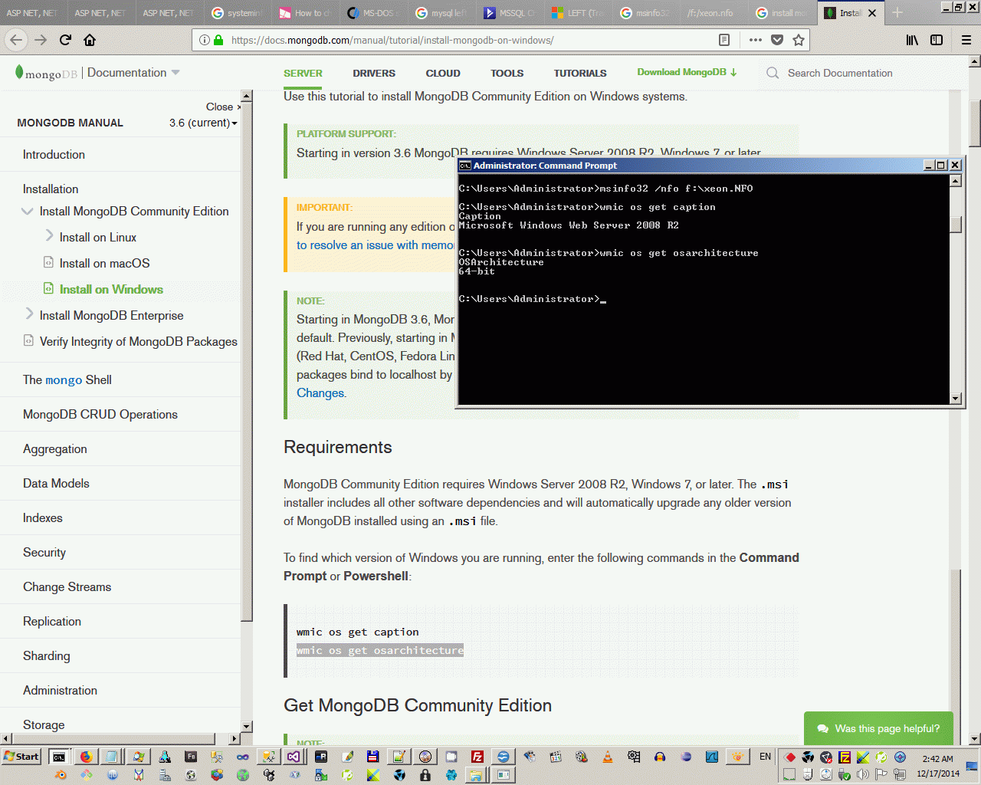Open the Replication sidebar section
This screenshot has height=785, width=981.
(x=52, y=621)
